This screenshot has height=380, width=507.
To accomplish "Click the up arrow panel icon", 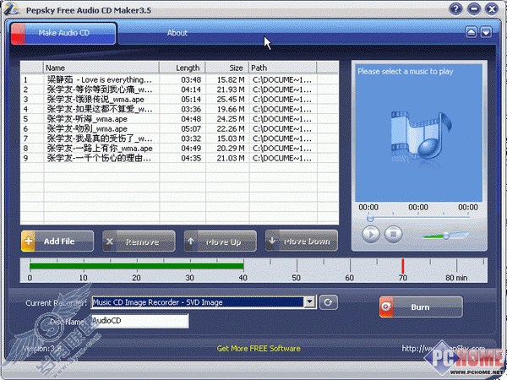I will click(x=472, y=32).
